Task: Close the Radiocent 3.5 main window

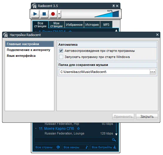Action: click(117, 6)
